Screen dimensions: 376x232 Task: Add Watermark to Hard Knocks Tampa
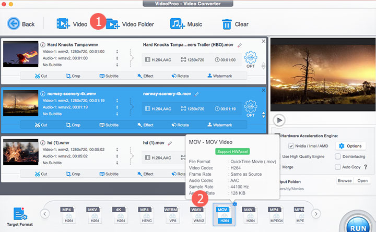(220, 76)
